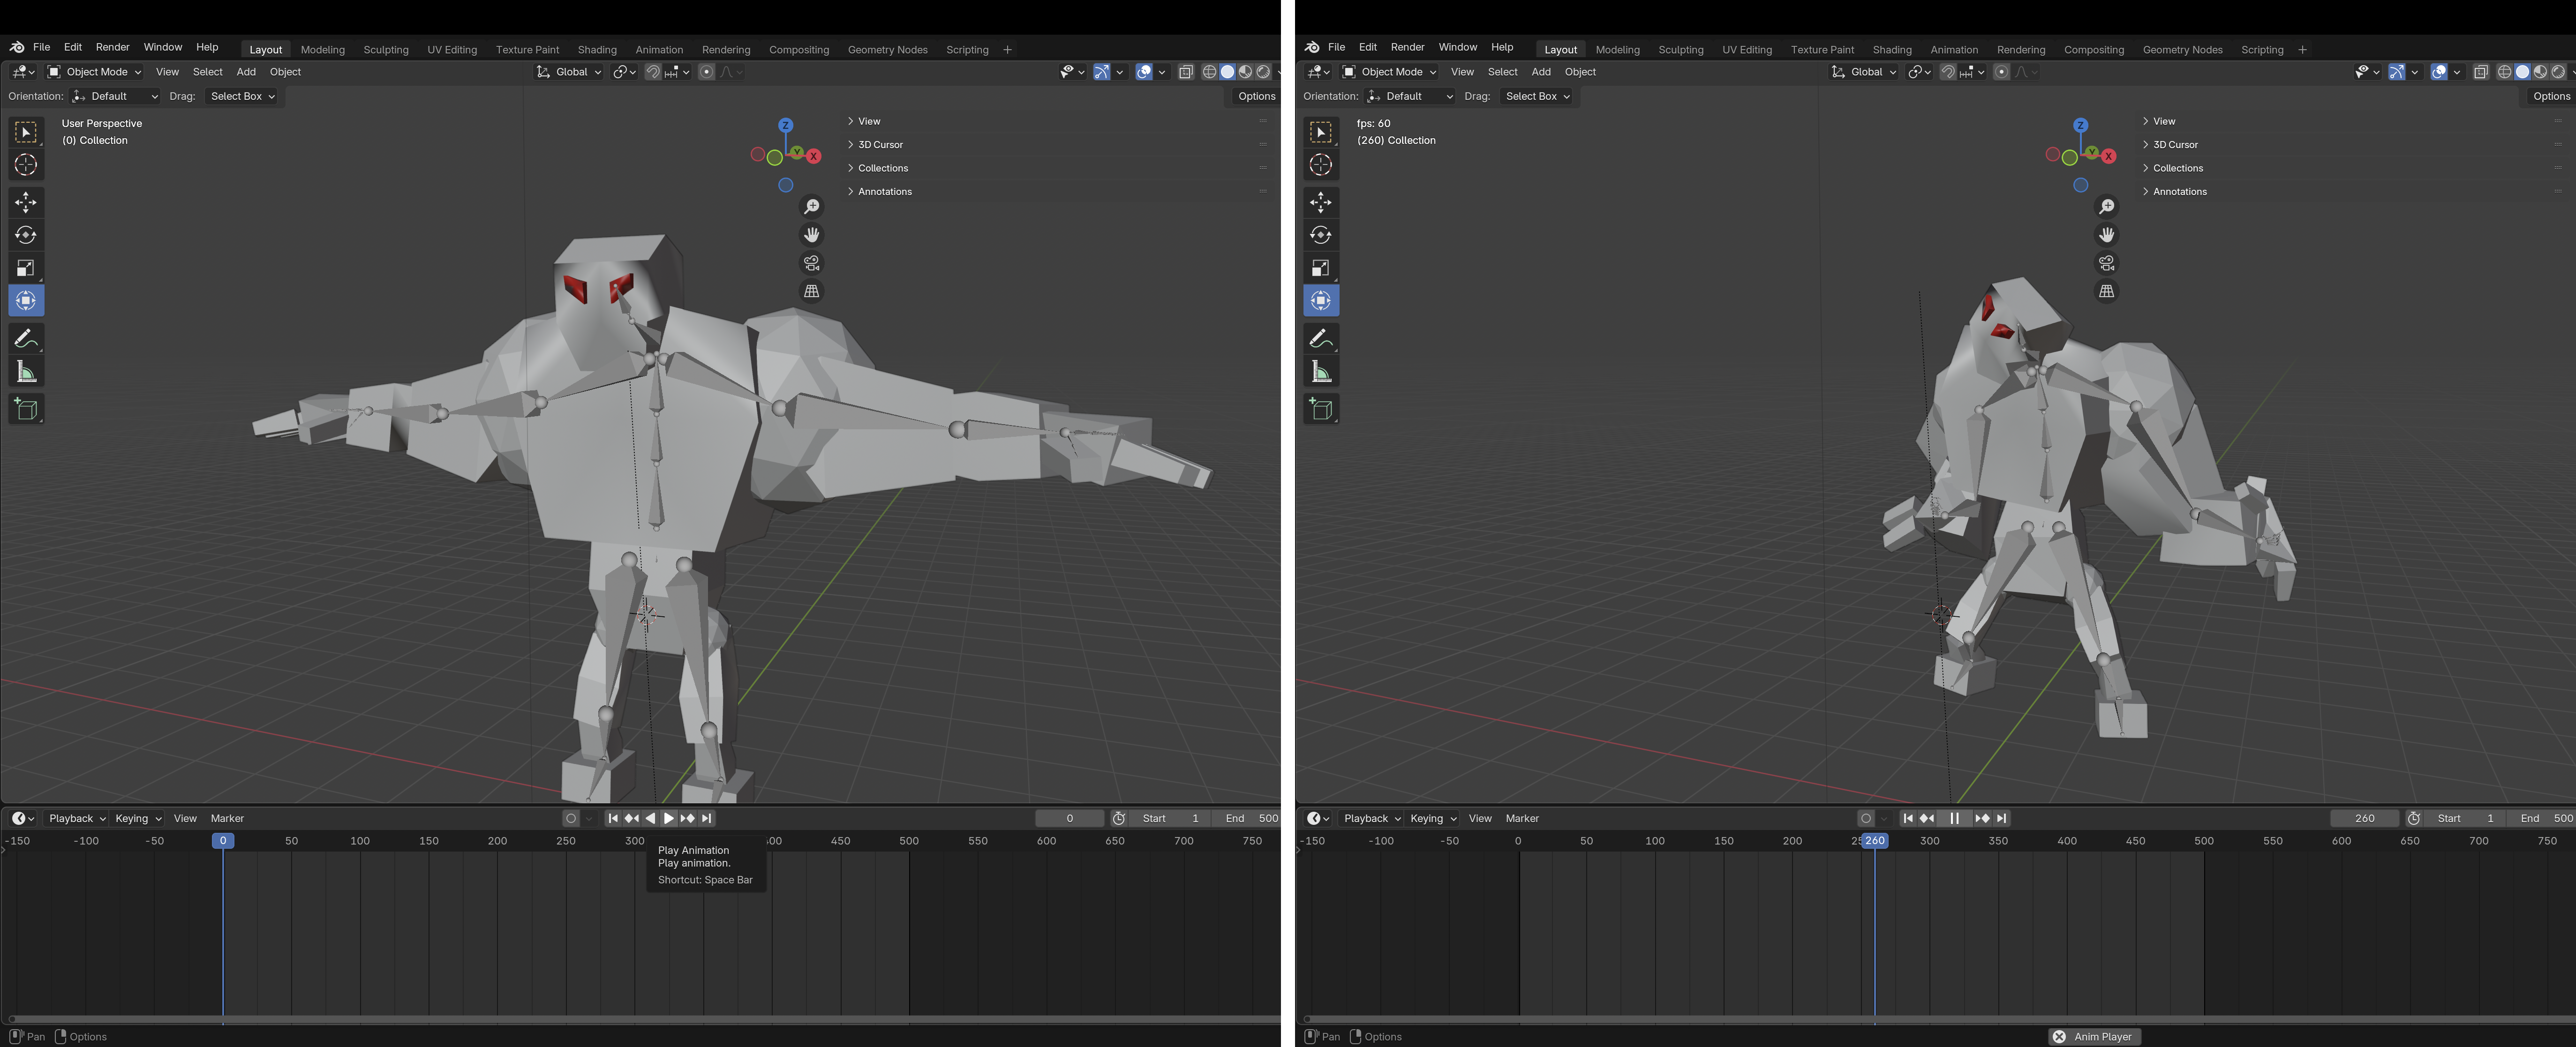This screenshot has width=2576, height=1047.
Task: Open Playback dropdown in left timeline
Action: 77,818
